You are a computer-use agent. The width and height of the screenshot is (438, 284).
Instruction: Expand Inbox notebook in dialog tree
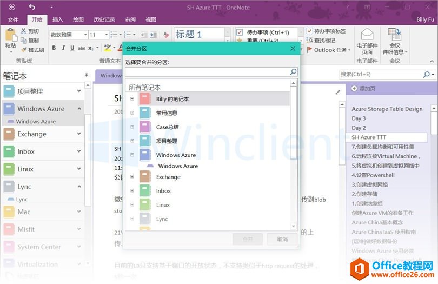tap(132, 190)
